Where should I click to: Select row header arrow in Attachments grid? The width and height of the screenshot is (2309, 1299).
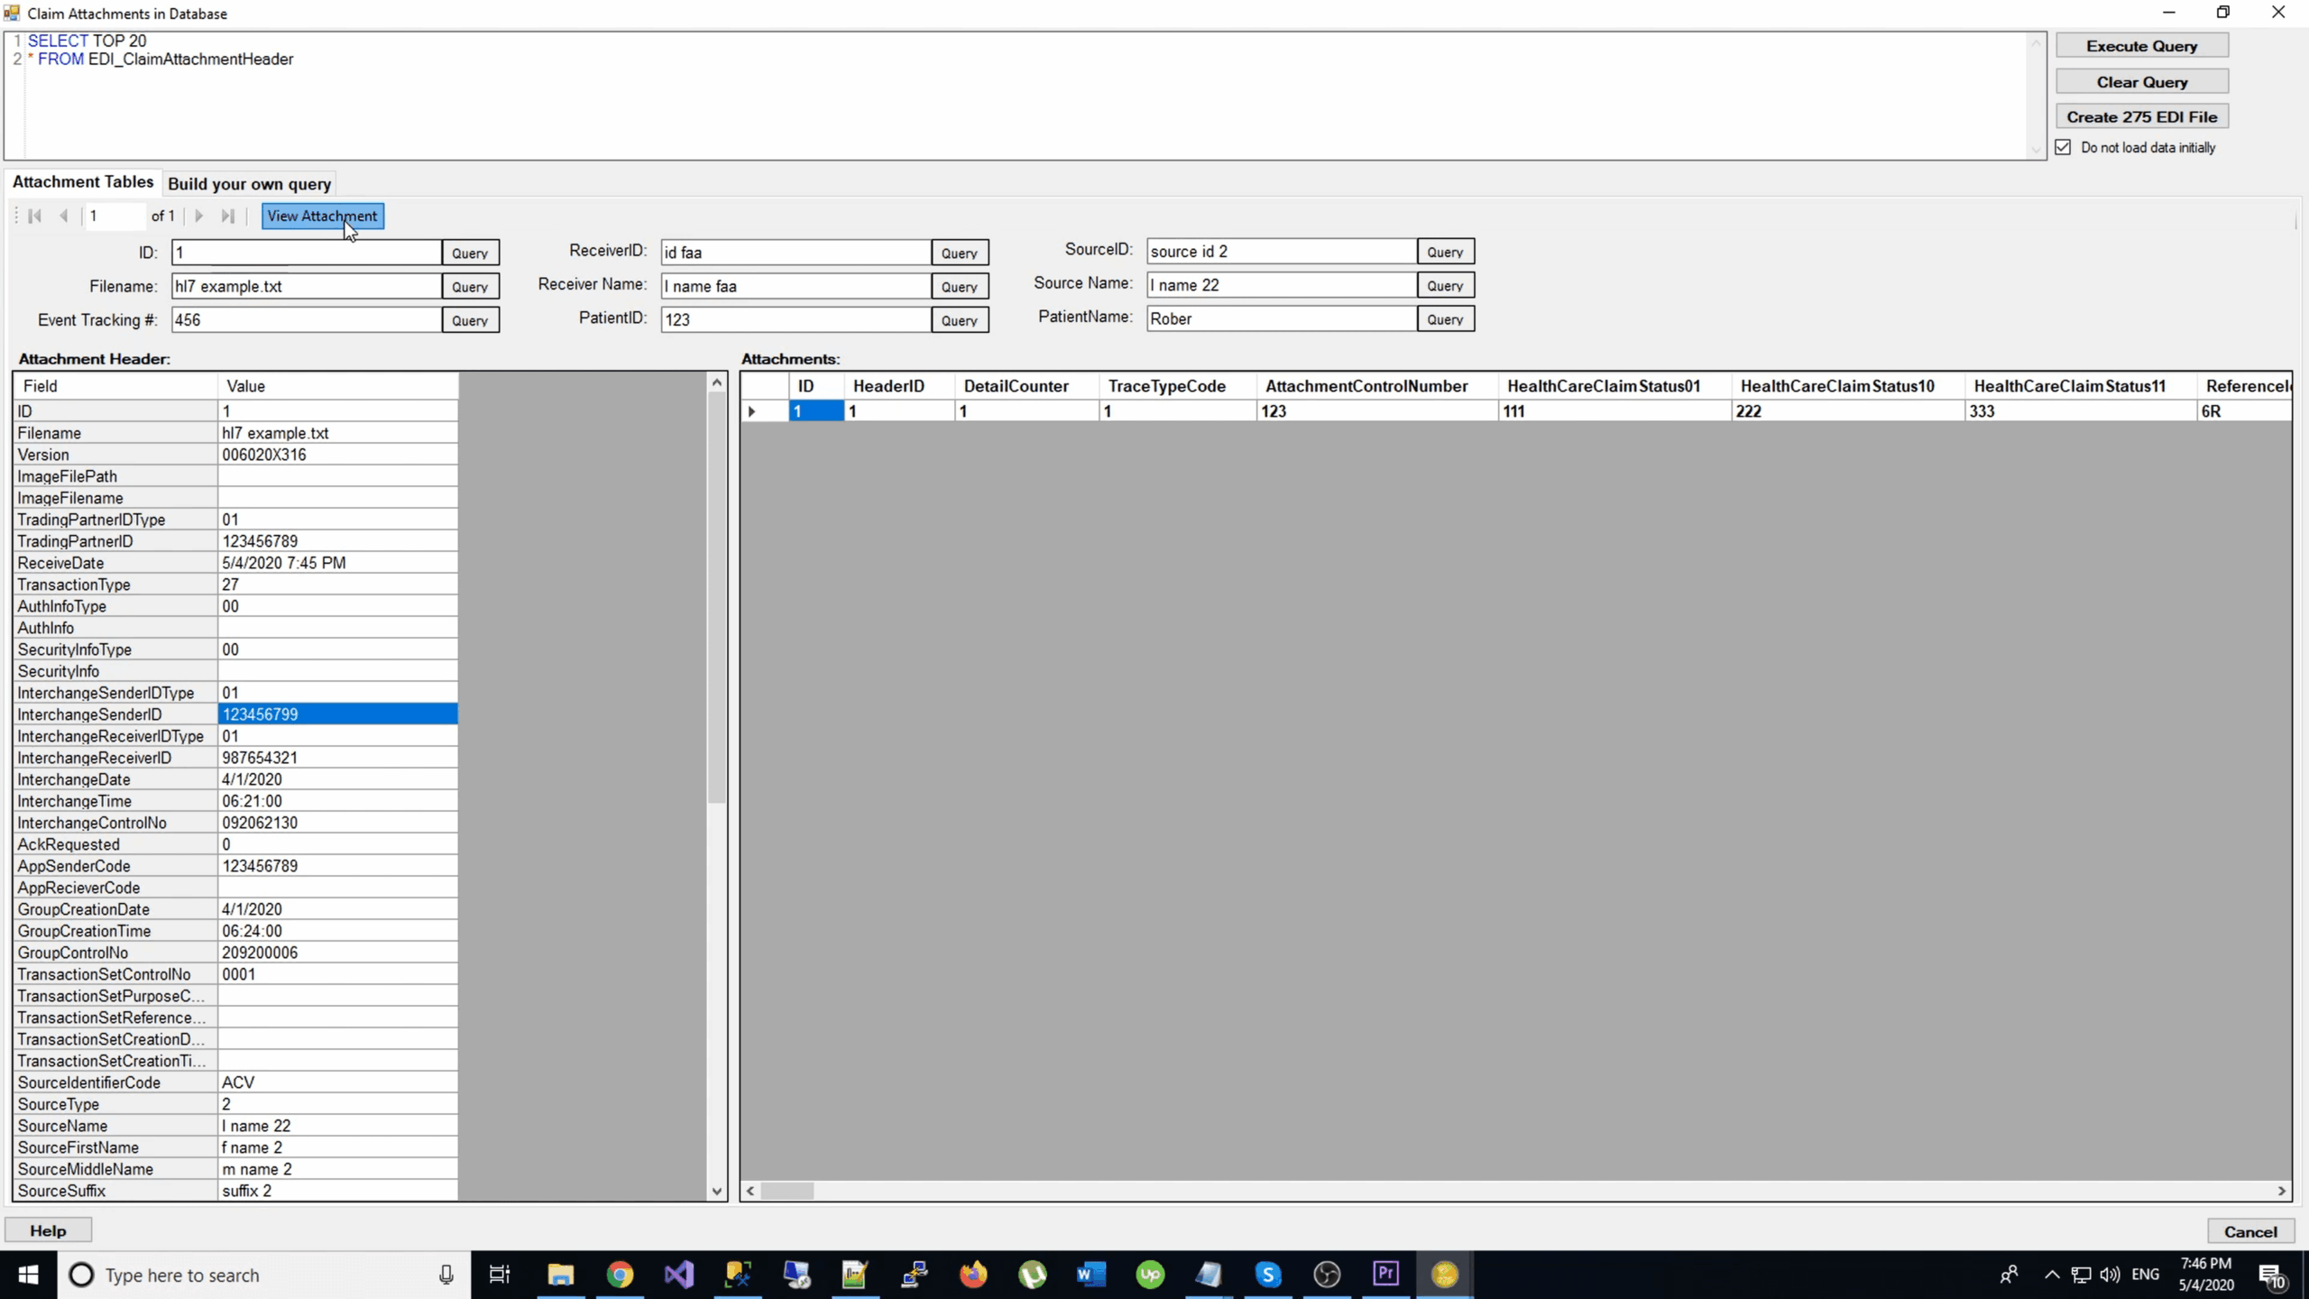(752, 411)
